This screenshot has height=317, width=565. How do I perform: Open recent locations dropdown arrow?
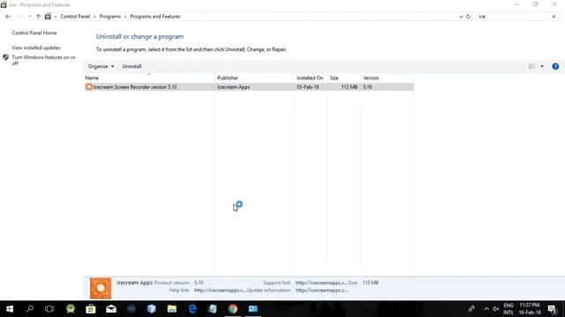(x=29, y=17)
